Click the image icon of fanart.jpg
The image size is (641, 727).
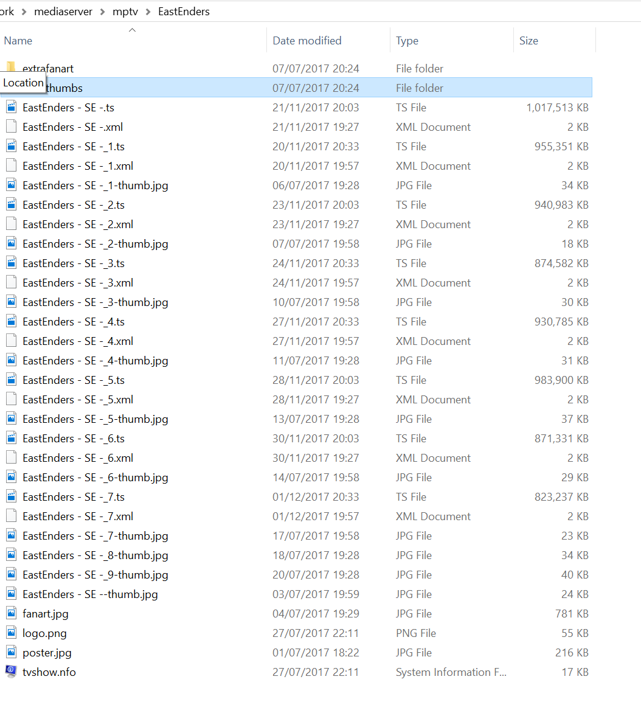pos(12,613)
